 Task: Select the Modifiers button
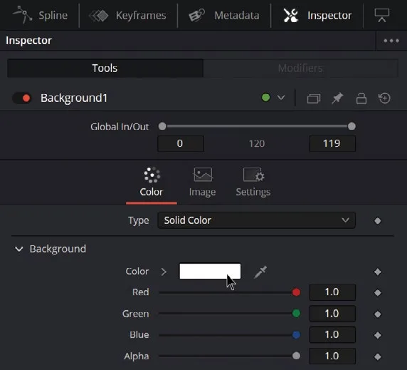[x=300, y=68]
